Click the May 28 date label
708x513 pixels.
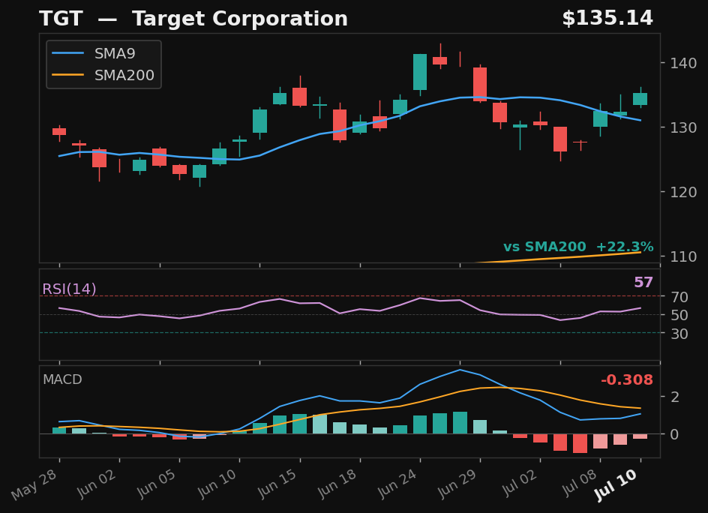pos(34,484)
